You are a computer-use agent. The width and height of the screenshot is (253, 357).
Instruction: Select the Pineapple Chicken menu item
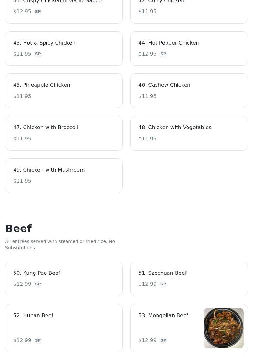pyautogui.click(x=64, y=91)
